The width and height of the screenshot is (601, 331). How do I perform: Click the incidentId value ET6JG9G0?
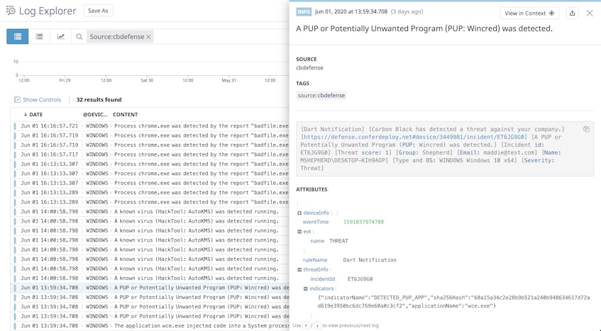click(360, 279)
